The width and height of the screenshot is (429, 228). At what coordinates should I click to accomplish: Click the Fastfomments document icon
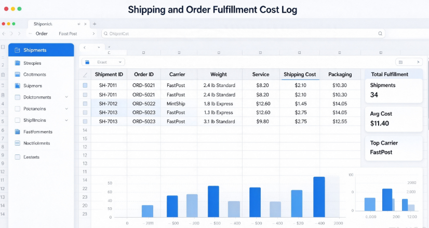[18, 132]
